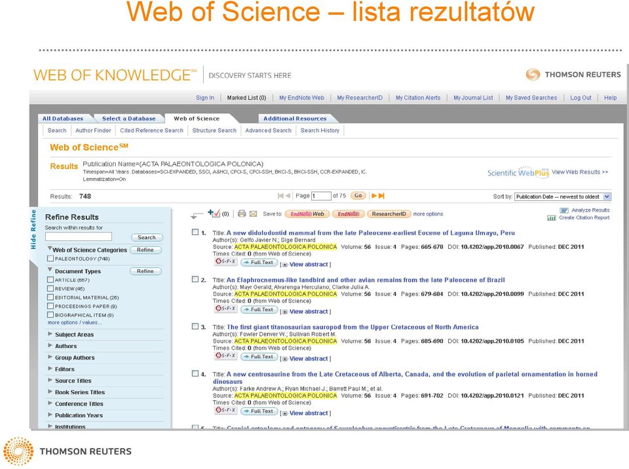Check BIOGRAPHICAL ITEM document type
The width and height of the screenshot is (629, 469).
[x=50, y=315]
